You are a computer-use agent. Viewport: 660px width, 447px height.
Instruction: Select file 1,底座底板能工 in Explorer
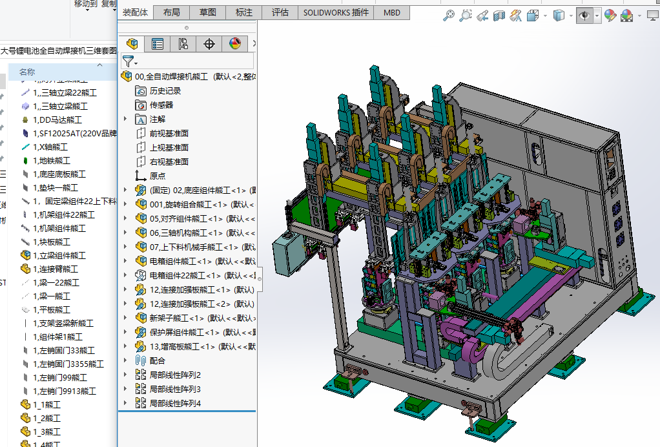click(54, 174)
